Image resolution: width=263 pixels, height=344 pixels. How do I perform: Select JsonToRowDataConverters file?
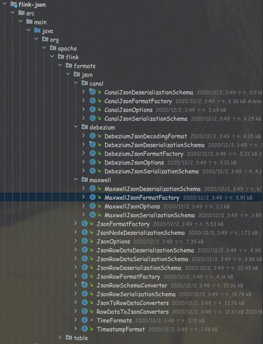(x=133, y=303)
